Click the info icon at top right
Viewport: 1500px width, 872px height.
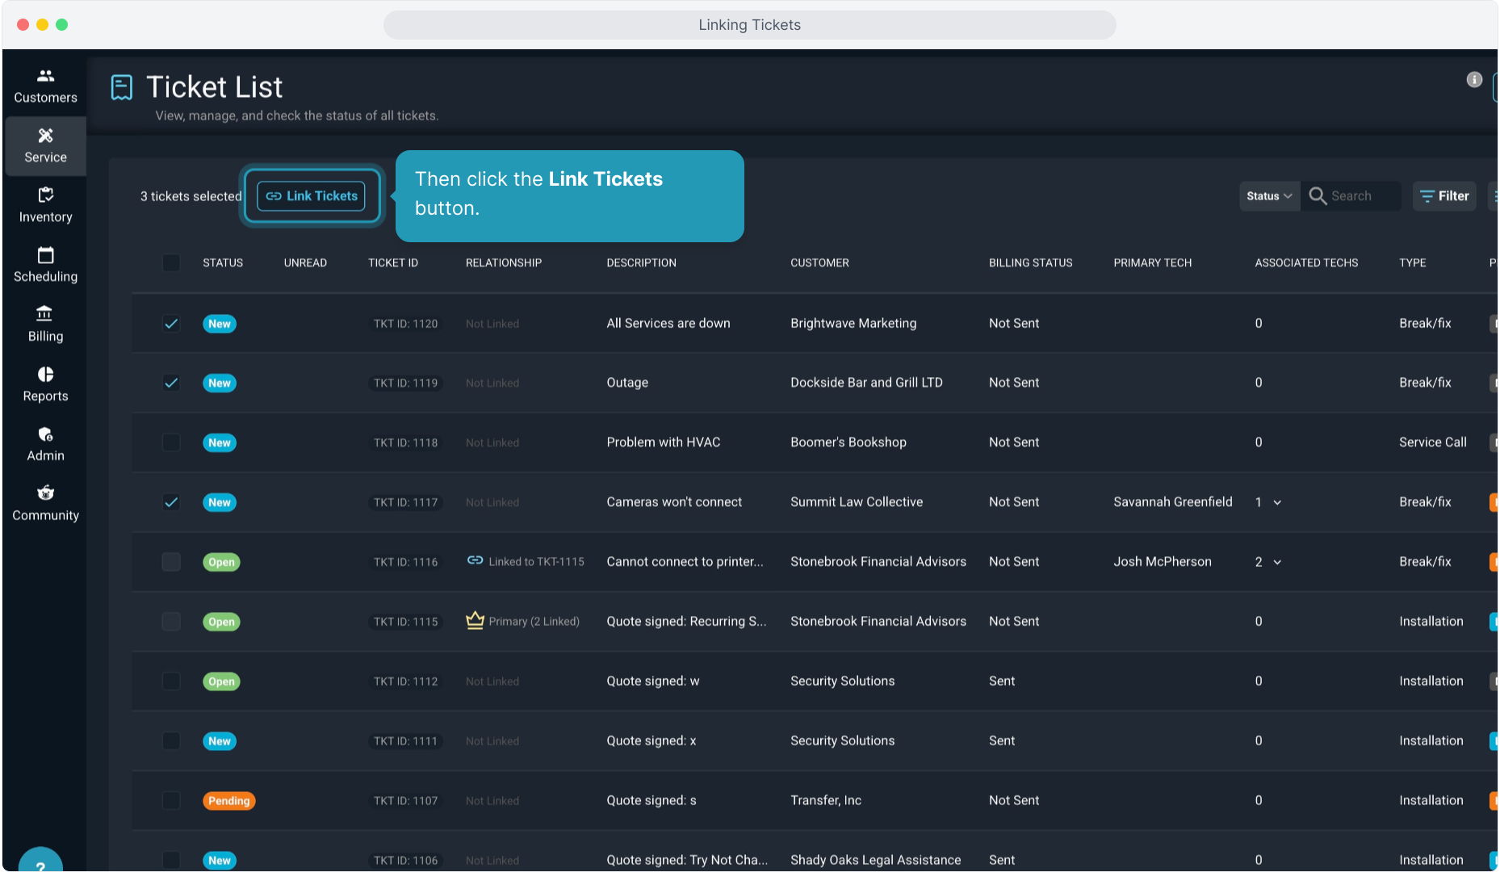pyautogui.click(x=1473, y=80)
